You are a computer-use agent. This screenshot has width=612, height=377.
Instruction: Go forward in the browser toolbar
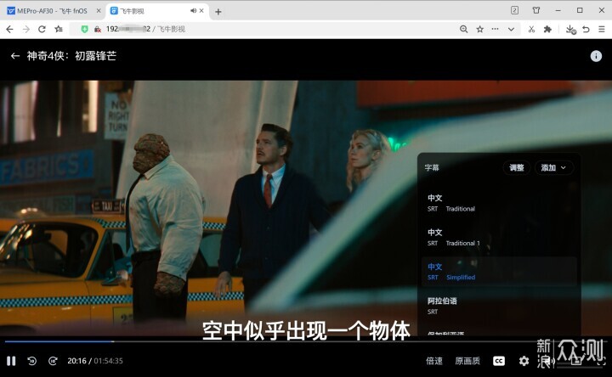(26, 29)
